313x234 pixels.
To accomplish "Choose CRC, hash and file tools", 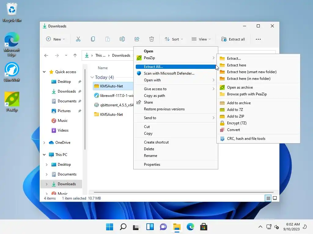I will (x=258, y=139).
